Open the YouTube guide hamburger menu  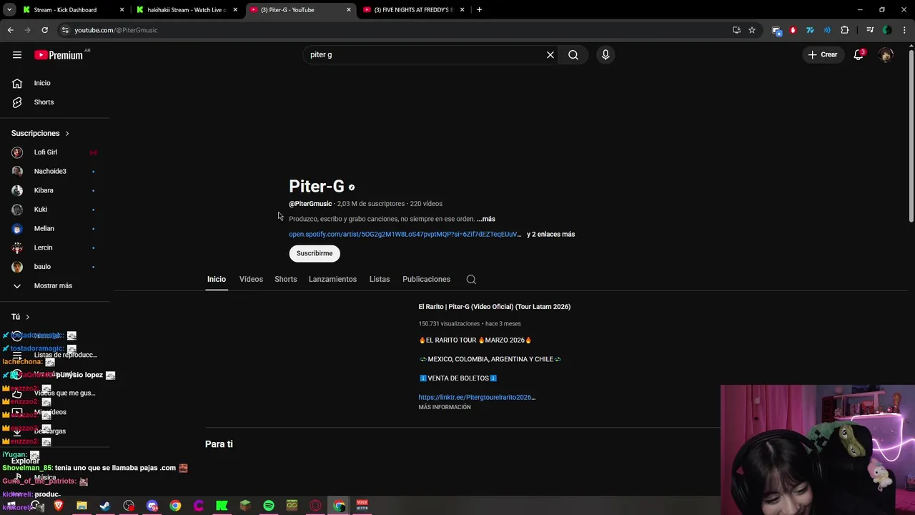[17, 55]
